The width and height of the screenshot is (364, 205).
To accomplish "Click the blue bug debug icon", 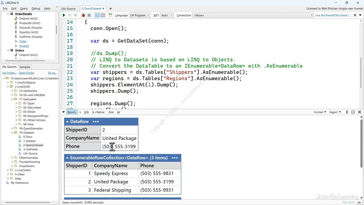I will pos(89,15).
